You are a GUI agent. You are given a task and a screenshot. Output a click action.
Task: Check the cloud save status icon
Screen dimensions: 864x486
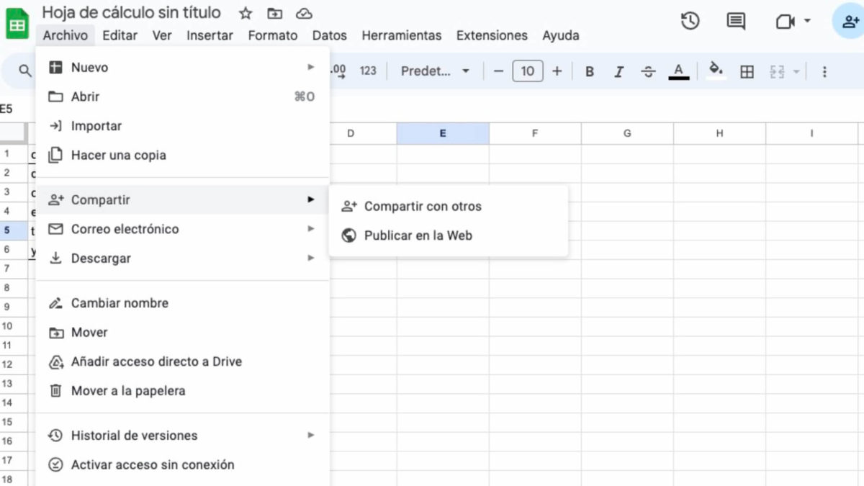(304, 13)
